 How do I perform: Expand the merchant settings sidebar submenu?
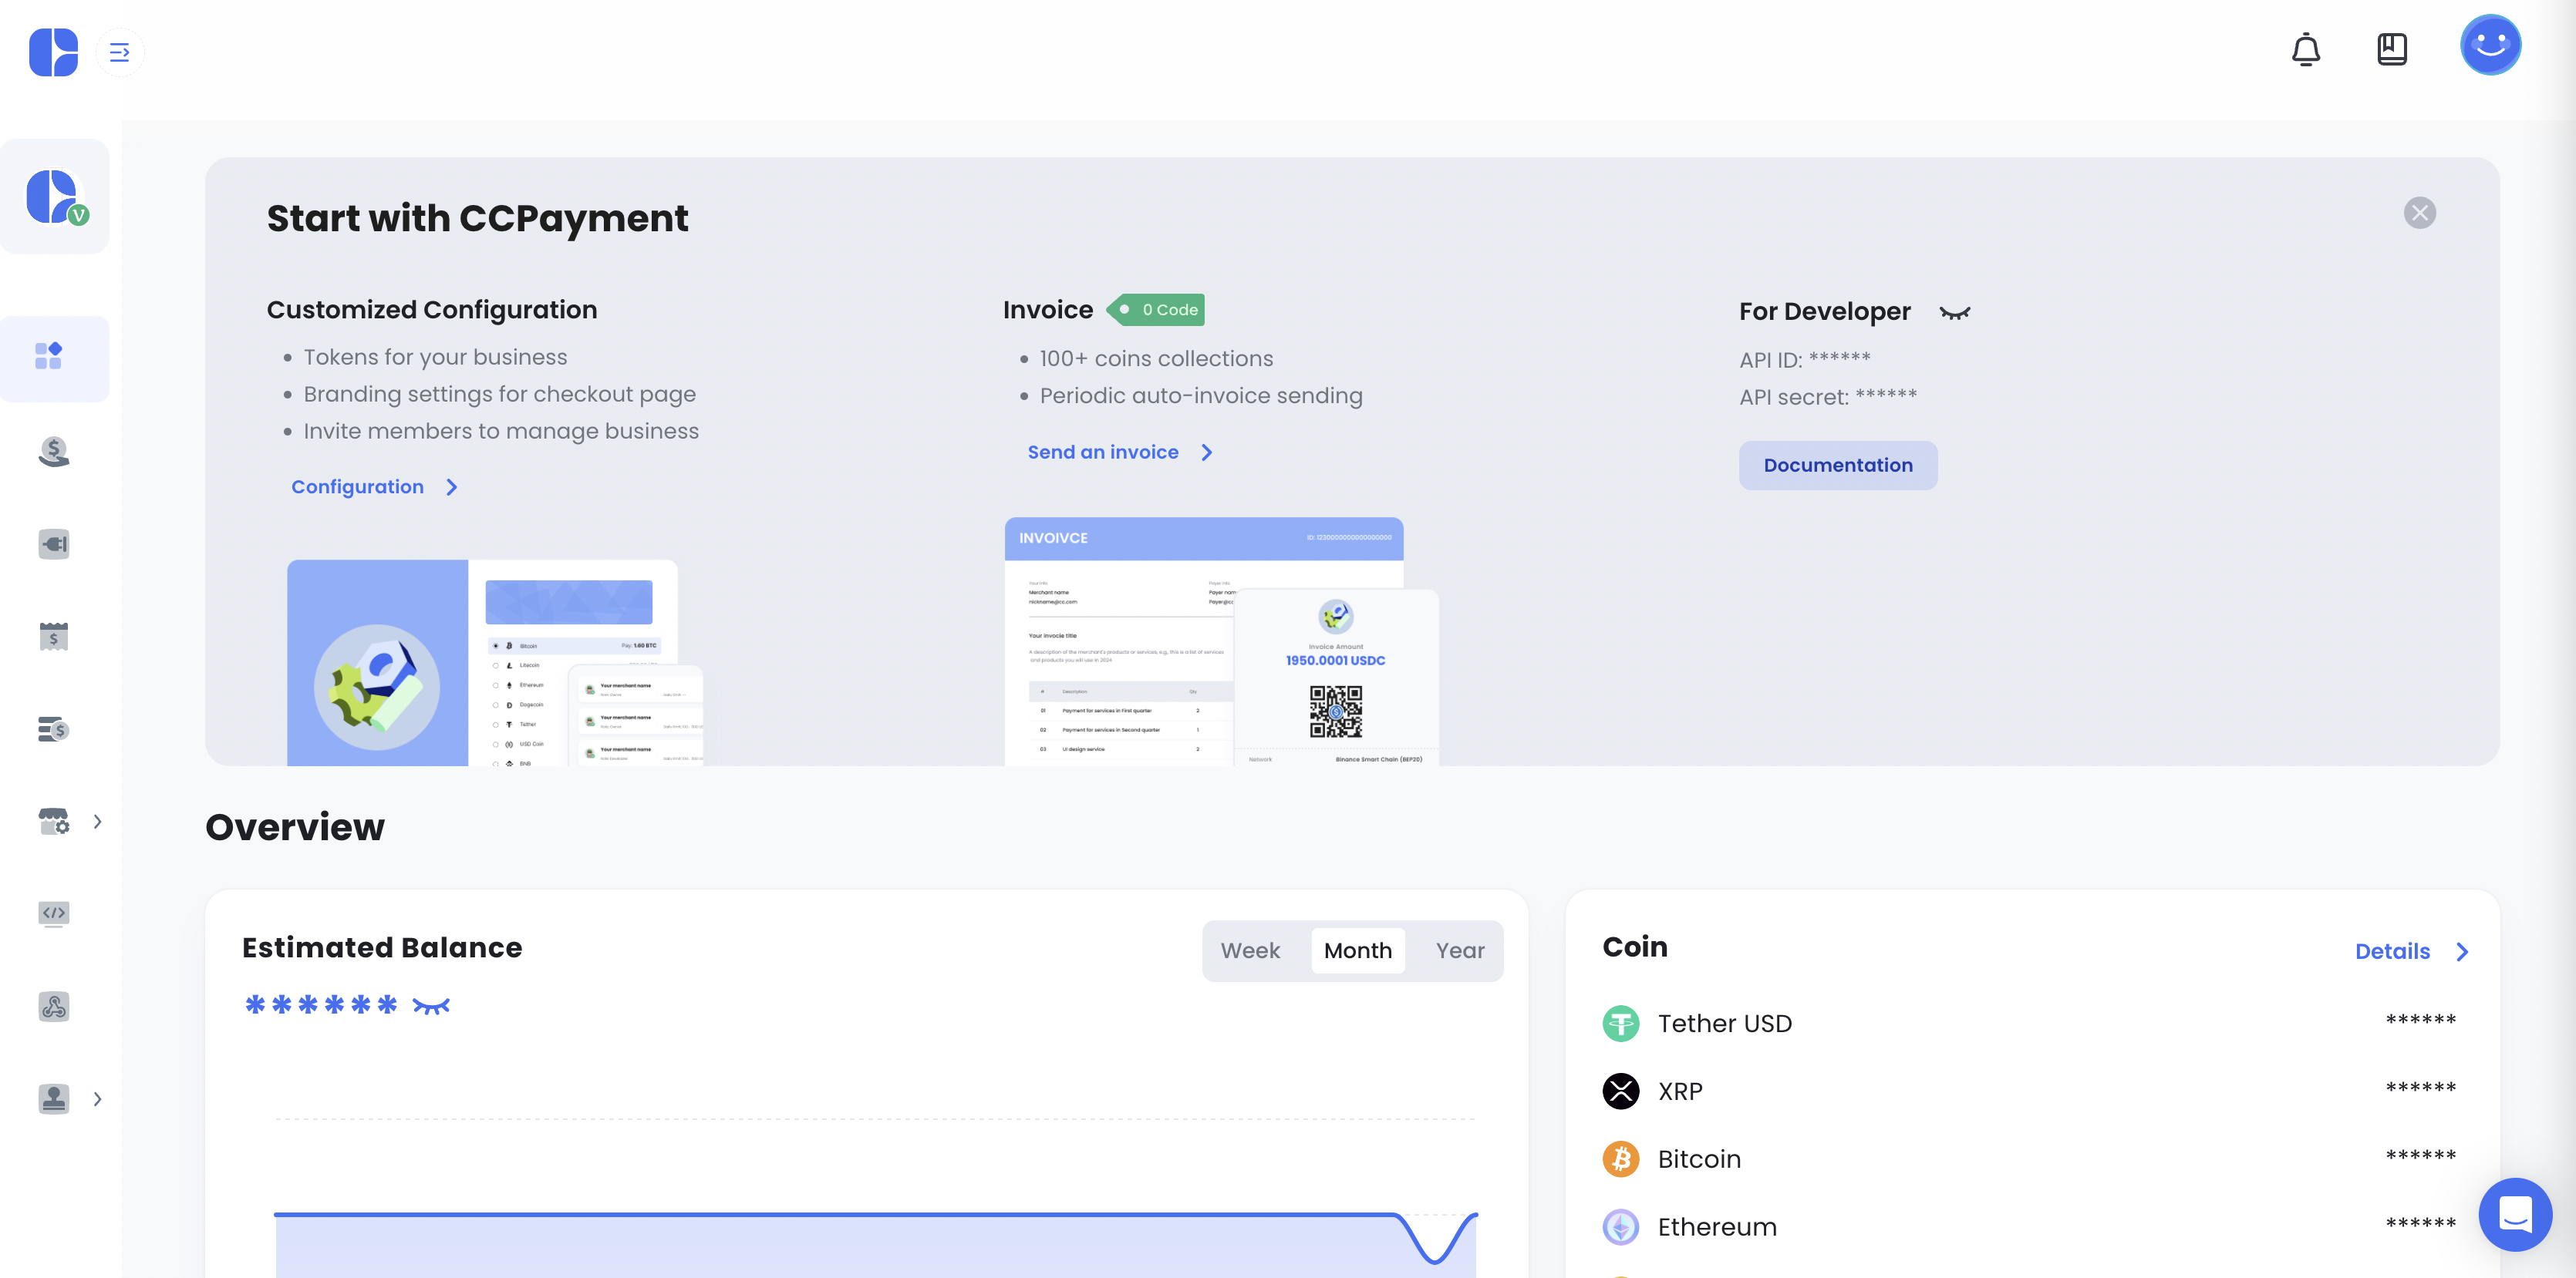pyautogui.click(x=97, y=822)
